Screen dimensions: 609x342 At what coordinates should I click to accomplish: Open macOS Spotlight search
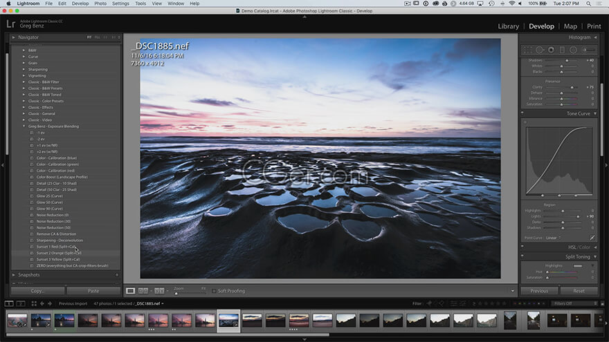click(x=589, y=3)
